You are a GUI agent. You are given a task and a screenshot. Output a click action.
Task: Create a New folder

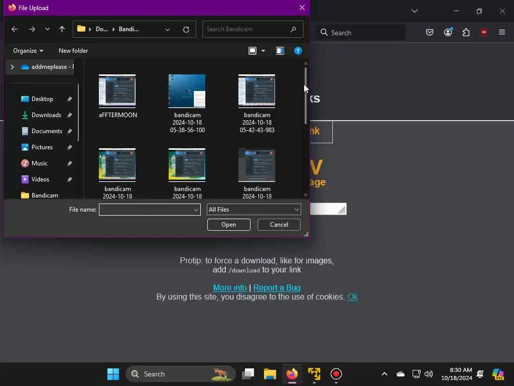click(x=73, y=51)
